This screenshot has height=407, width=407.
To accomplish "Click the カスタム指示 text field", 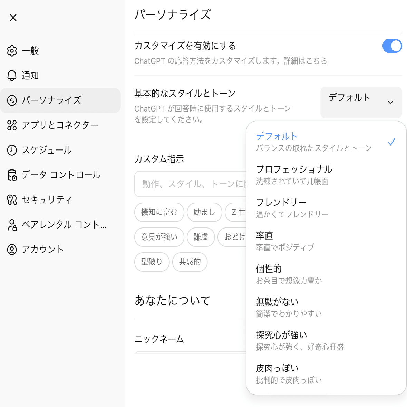I will [x=191, y=184].
